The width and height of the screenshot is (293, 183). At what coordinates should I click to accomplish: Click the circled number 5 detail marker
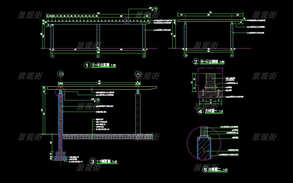(x=205, y=169)
